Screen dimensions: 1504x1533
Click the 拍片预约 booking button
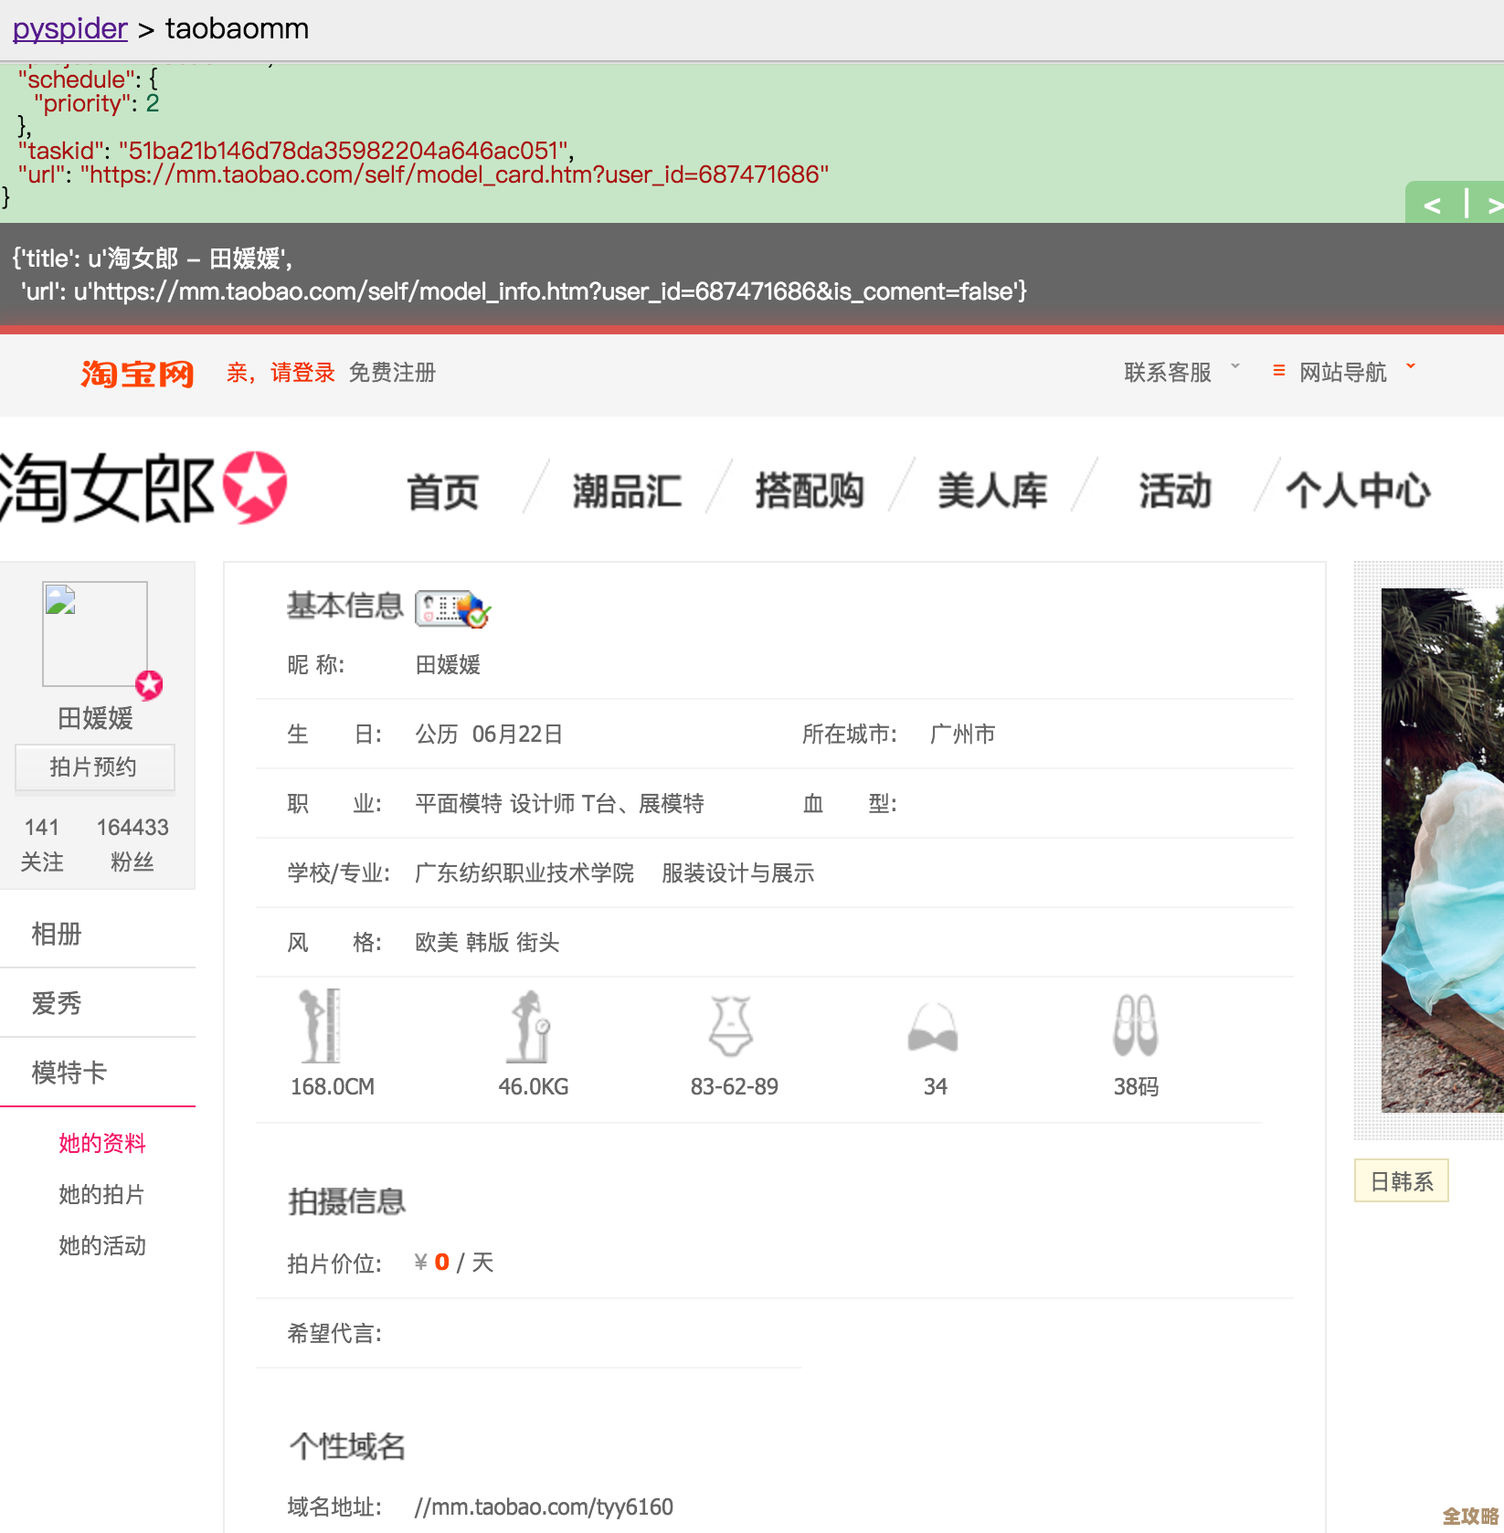click(x=94, y=767)
